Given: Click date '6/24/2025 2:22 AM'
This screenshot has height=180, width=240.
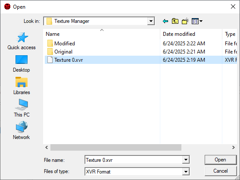Looking at the screenshot, I should [184, 44].
